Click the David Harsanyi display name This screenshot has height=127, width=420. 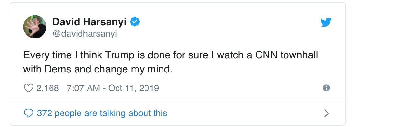pyautogui.click(x=90, y=22)
